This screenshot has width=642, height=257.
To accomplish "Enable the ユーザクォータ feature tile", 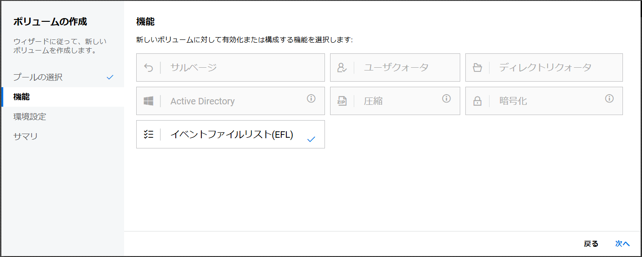I will point(395,68).
